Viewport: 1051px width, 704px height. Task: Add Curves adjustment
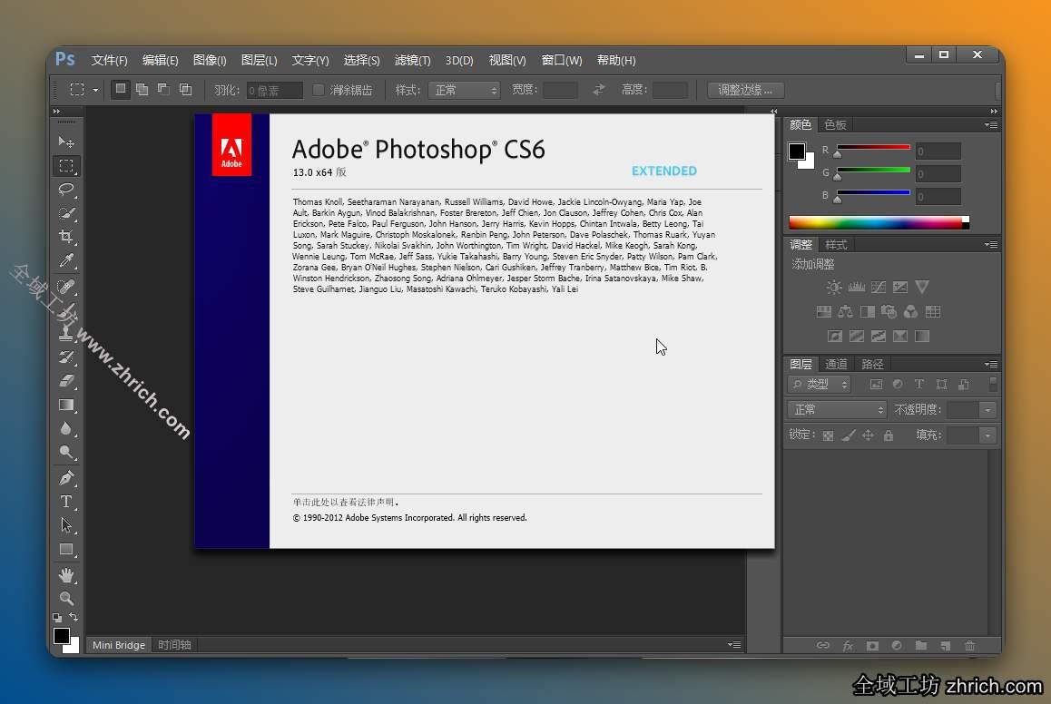(878, 288)
